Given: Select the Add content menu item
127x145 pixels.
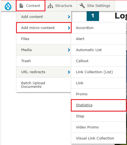Looking at the screenshot, I should [44, 17].
